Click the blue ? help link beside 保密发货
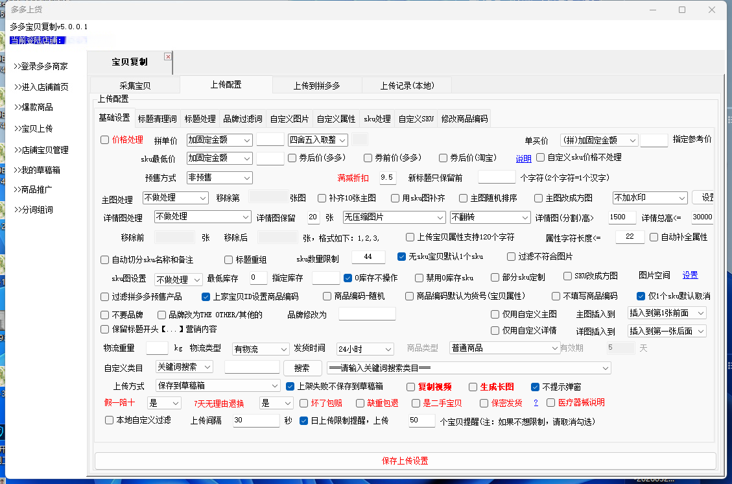Viewport: 732px width, 484px height. pyautogui.click(x=536, y=403)
